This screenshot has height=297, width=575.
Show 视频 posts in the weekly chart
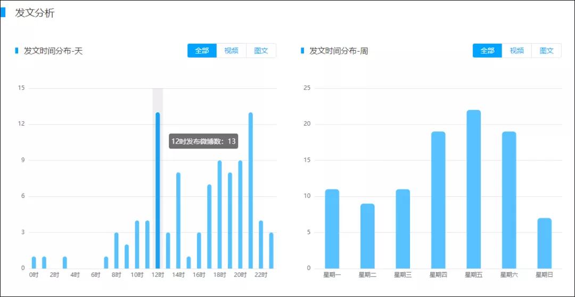coord(516,51)
